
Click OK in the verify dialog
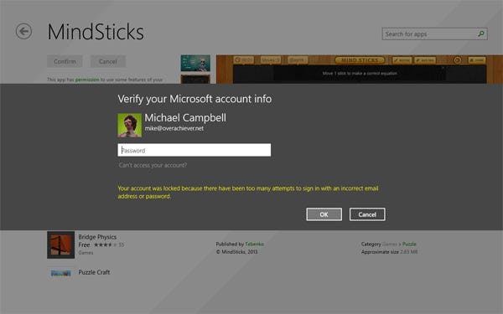coord(324,214)
